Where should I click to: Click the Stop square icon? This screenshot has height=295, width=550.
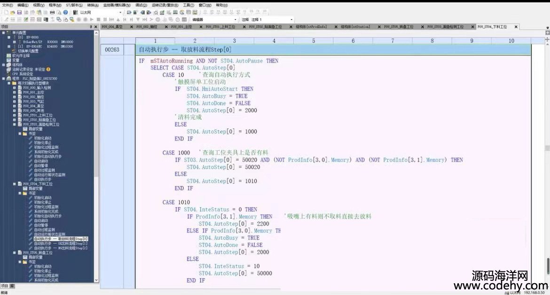(x=99, y=20)
